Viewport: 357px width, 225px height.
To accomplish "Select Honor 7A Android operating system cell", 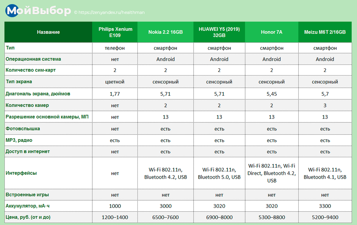I will [272, 59].
